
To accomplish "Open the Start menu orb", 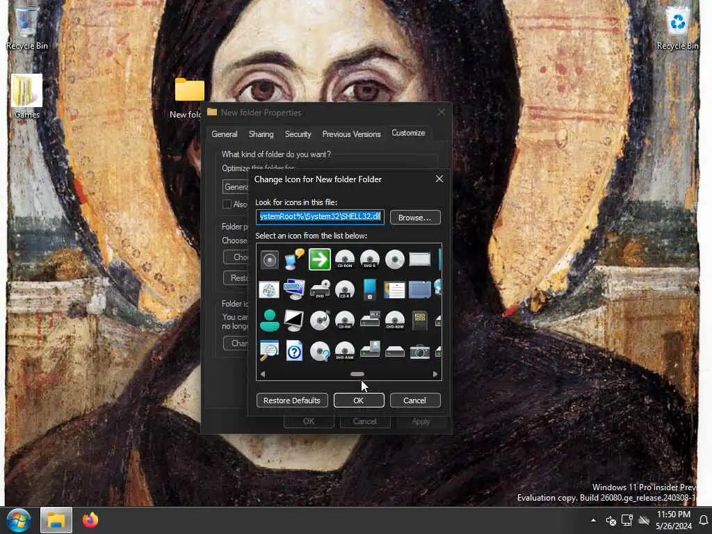I will [19, 520].
